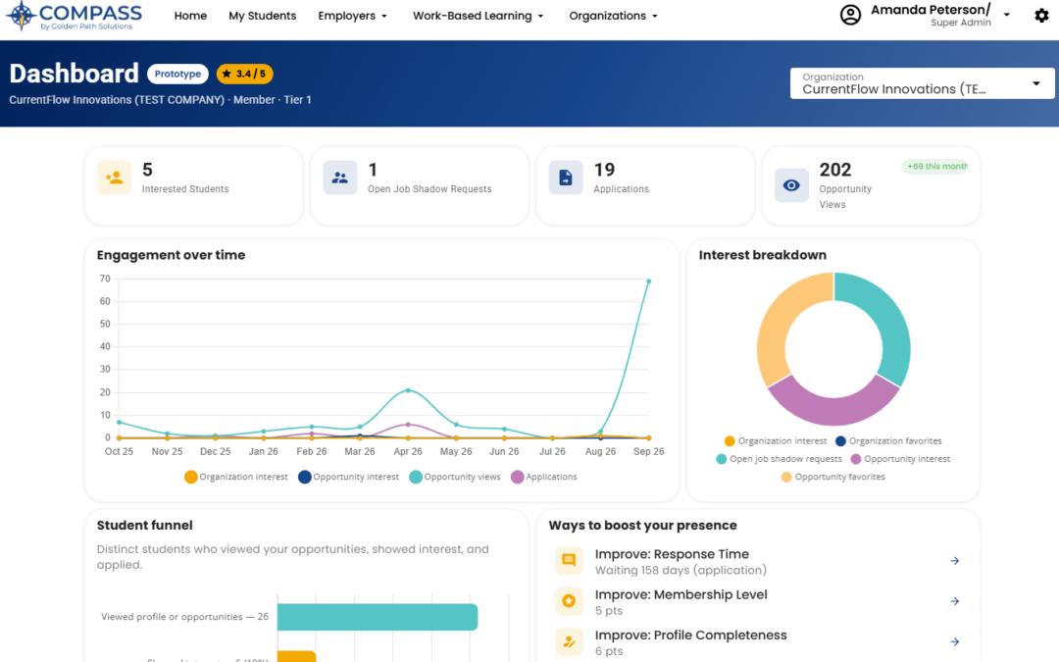
Task: Click the arrow next to Improve: Response Time
Action: click(x=954, y=561)
